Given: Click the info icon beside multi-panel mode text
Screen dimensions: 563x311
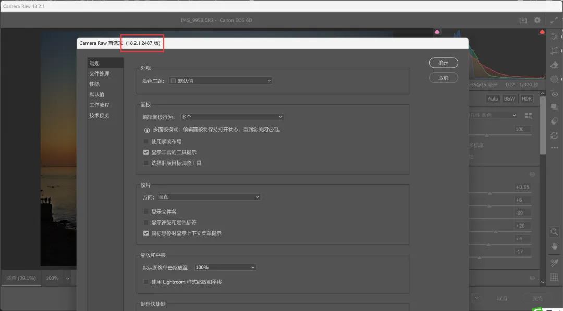Looking at the screenshot, I should (147, 130).
